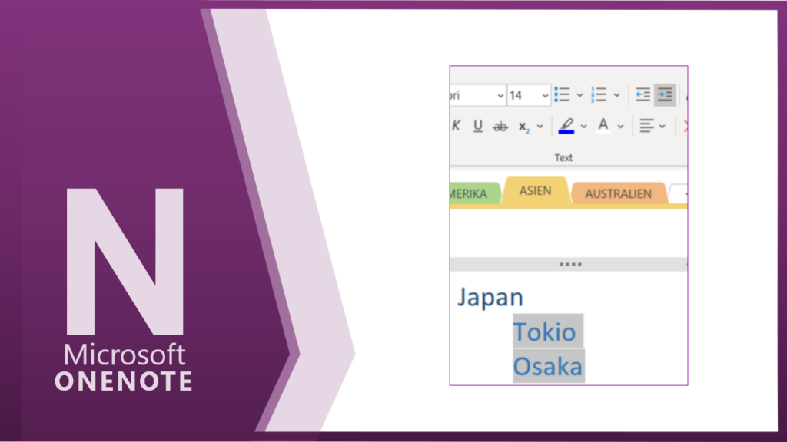Image resolution: width=787 pixels, height=442 pixels.
Task: Expand the bullet list style arrow
Action: (x=579, y=95)
